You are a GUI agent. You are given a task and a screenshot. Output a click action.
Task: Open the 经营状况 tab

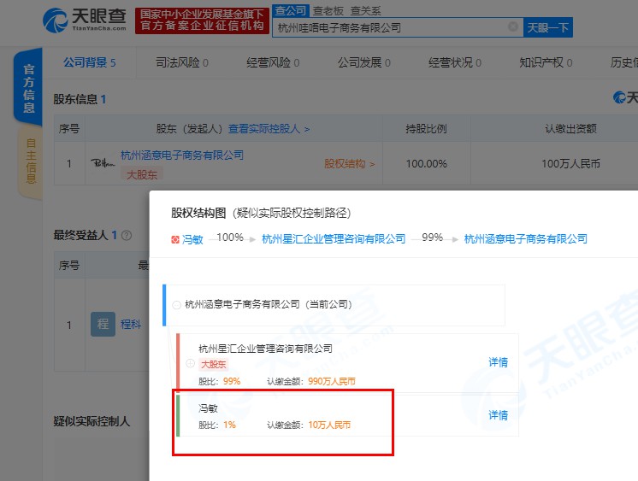tap(455, 62)
